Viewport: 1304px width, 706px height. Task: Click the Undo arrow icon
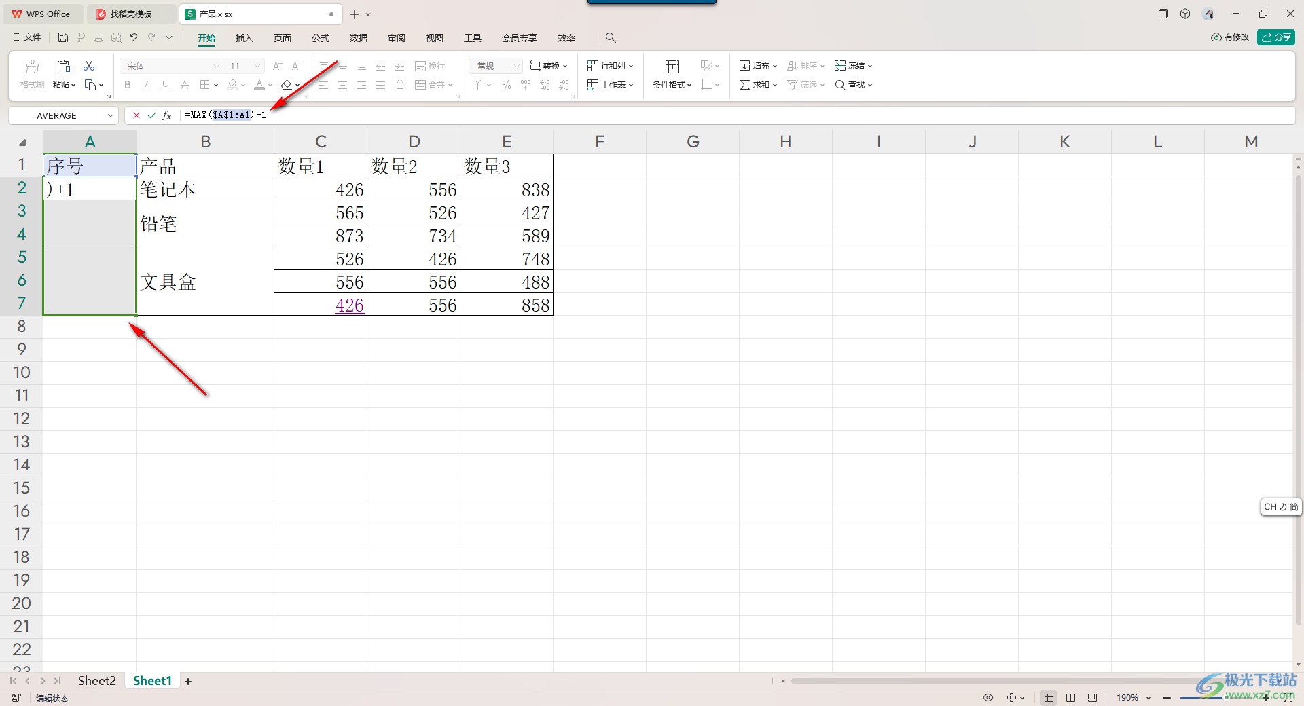134,37
